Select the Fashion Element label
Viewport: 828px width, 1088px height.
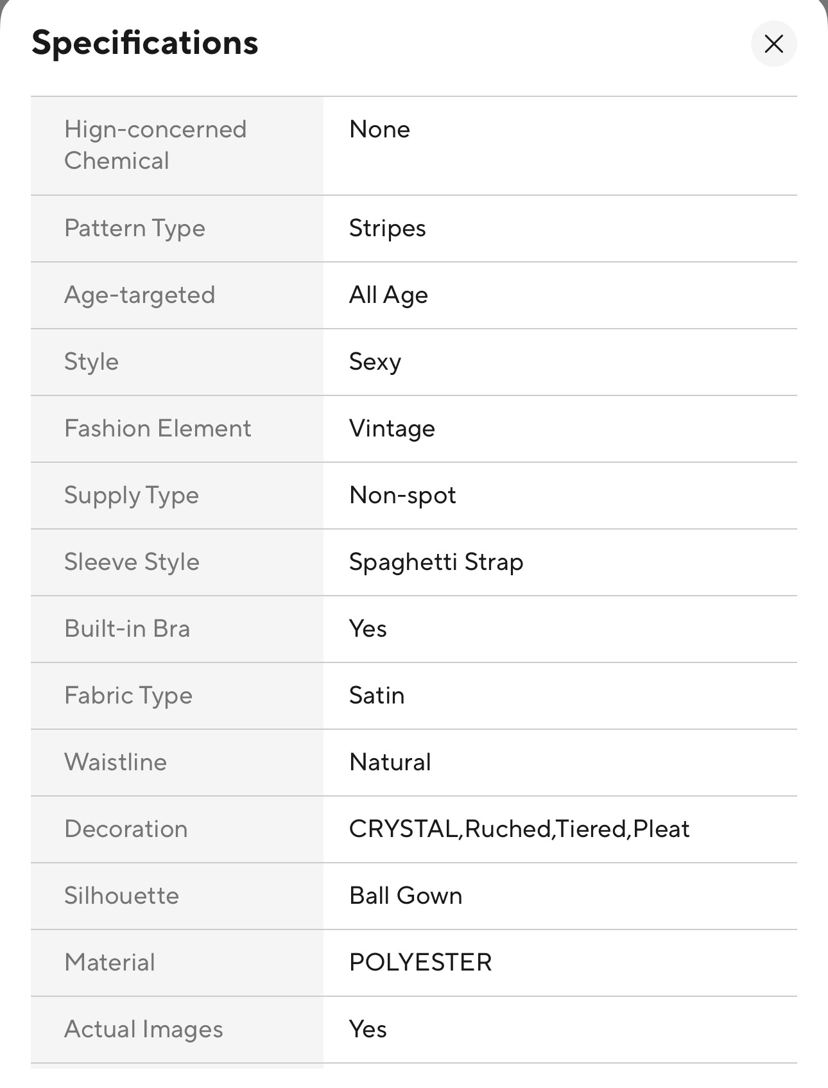pyautogui.click(x=157, y=429)
